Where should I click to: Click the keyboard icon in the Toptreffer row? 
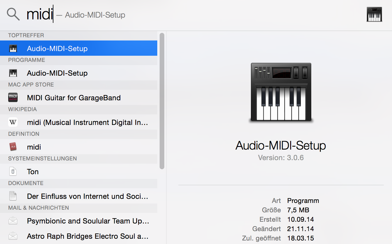click(x=13, y=48)
